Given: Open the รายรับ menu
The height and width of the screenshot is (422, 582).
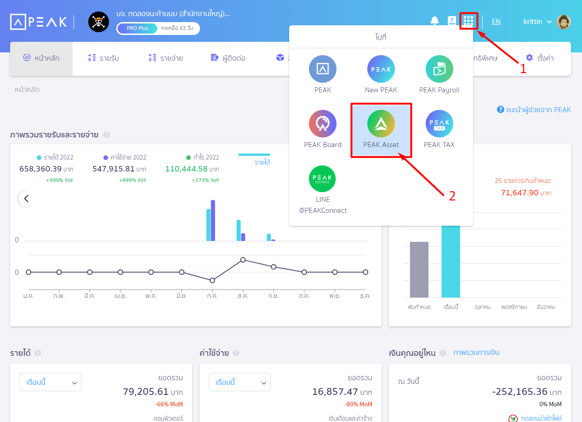Looking at the screenshot, I should (x=103, y=58).
